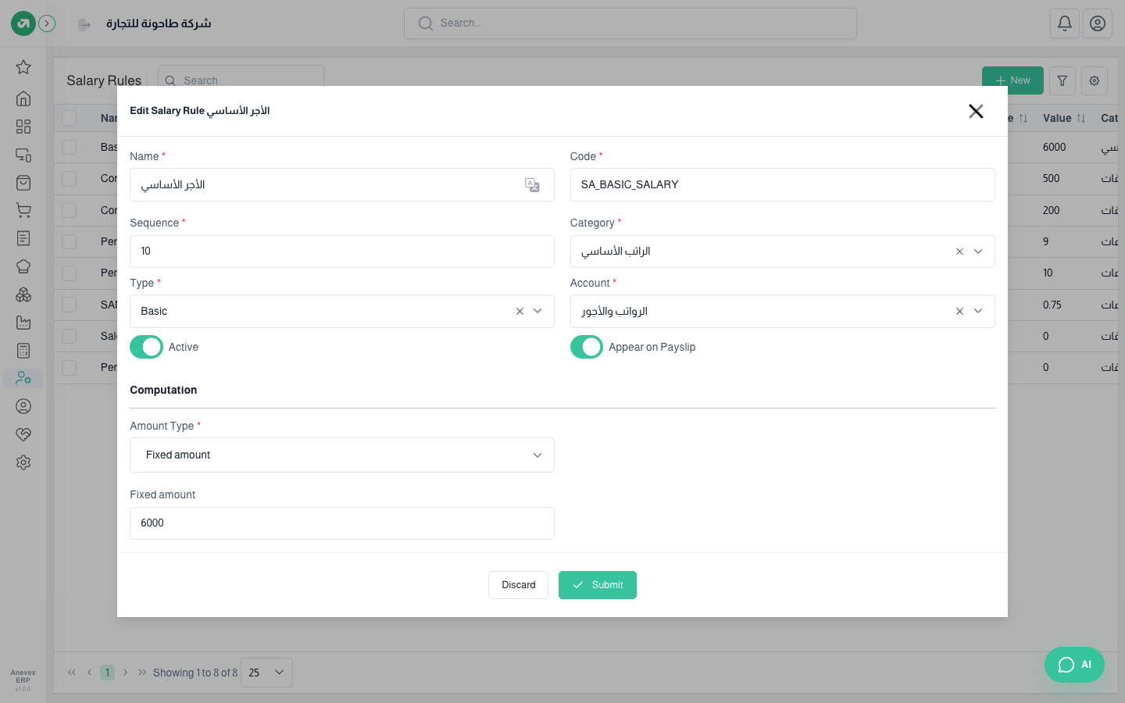
Task: Open the user profile icon in header
Action: pos(1098,23)
